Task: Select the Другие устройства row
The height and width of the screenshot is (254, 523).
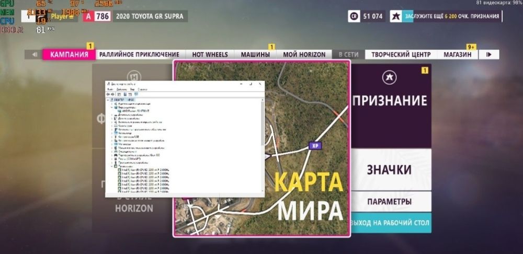Action: tap(129, 118)
